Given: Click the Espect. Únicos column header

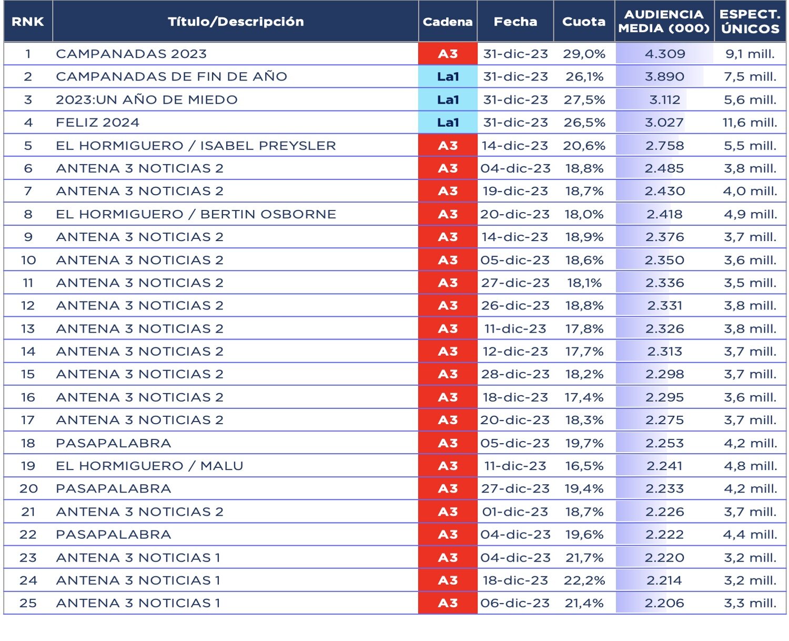Looking at the screenshot, I should pos(750,22).
